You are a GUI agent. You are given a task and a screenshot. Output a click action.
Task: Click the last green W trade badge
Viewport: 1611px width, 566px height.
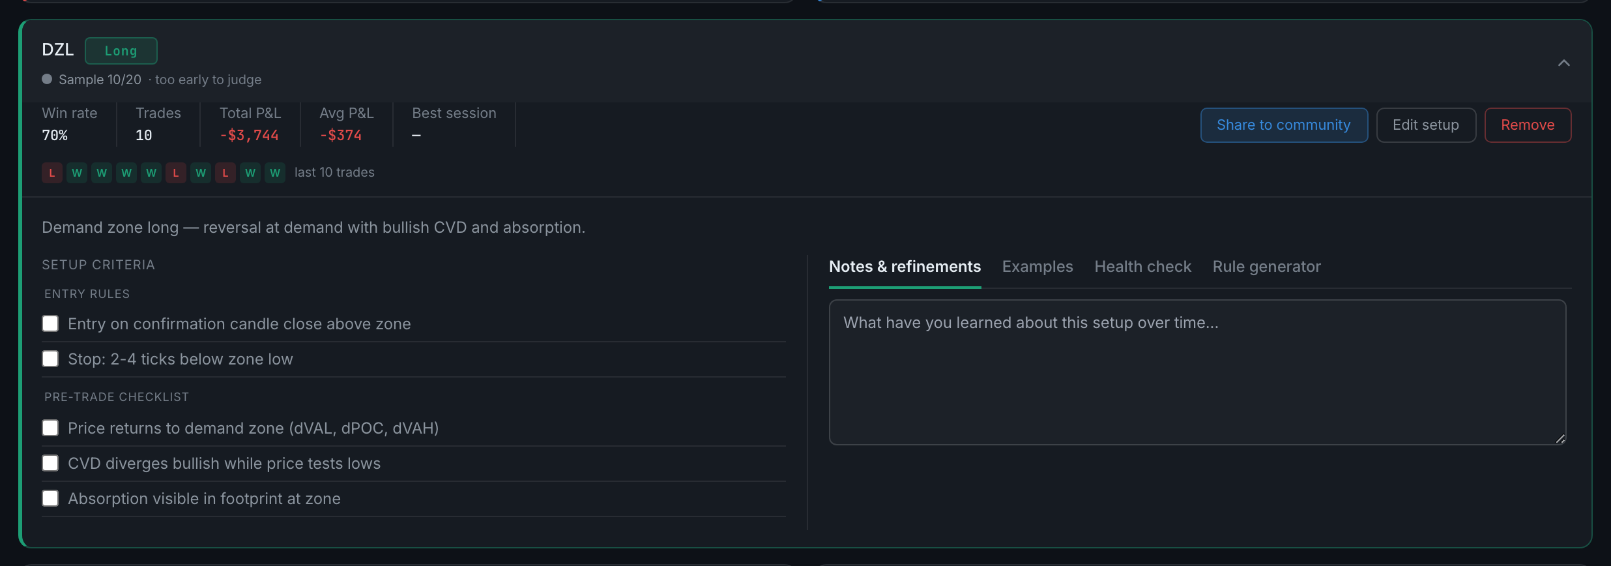(275, 173)
